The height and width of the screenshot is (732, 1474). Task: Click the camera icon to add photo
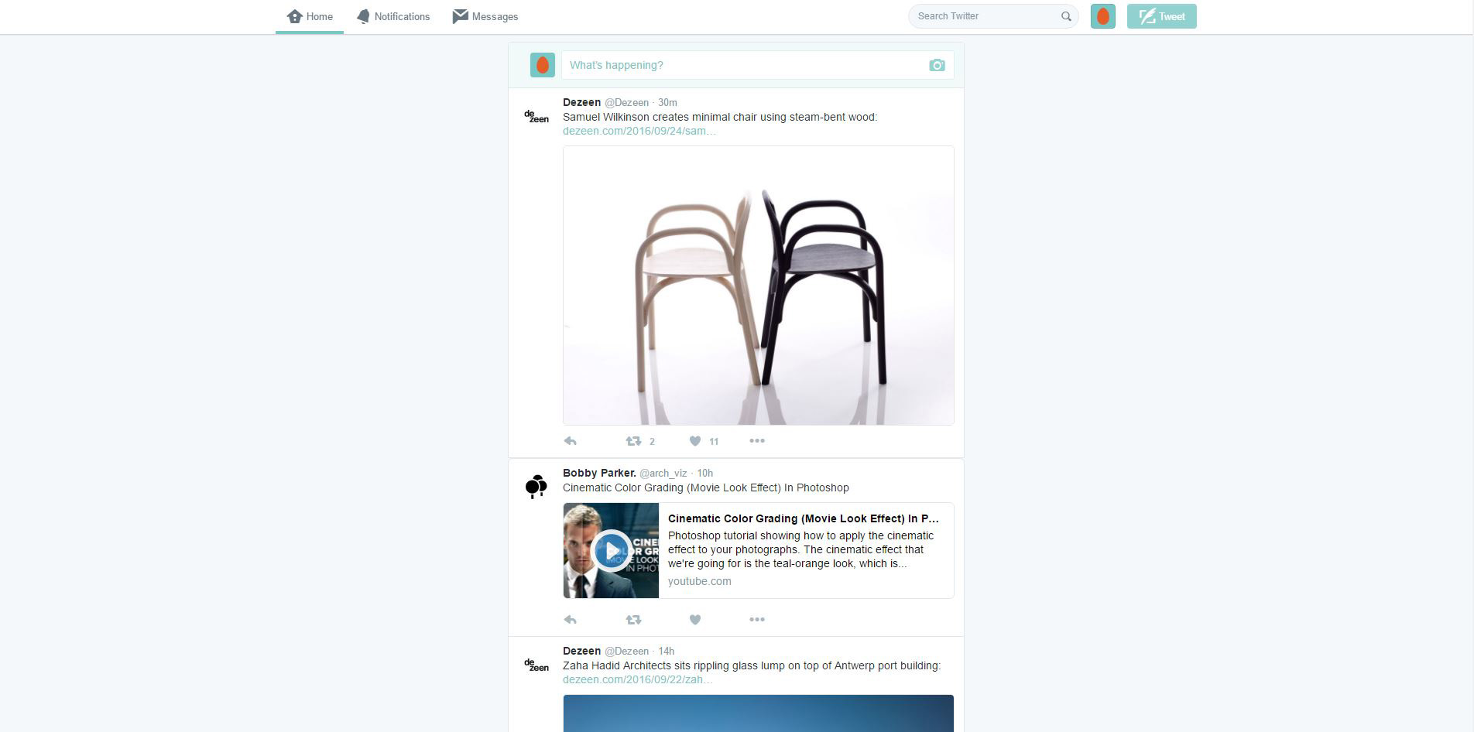coord(937,65)
